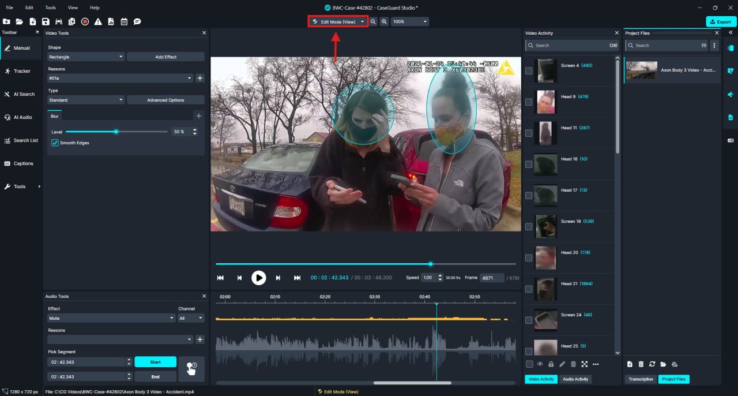Open the chat bubble icon in the toolbar

[137, 21]
